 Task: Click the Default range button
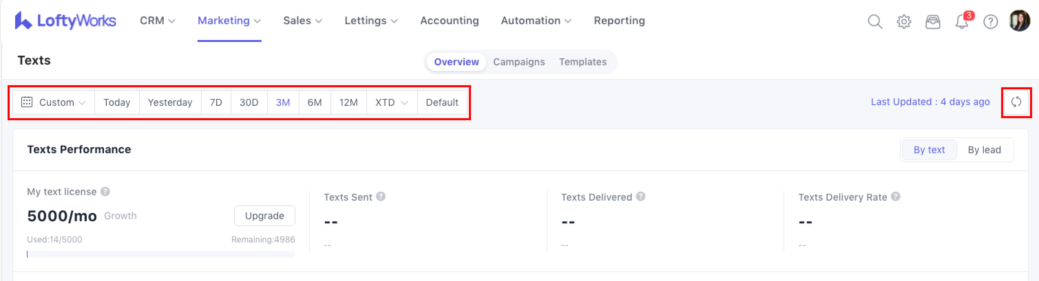(442, 102)
